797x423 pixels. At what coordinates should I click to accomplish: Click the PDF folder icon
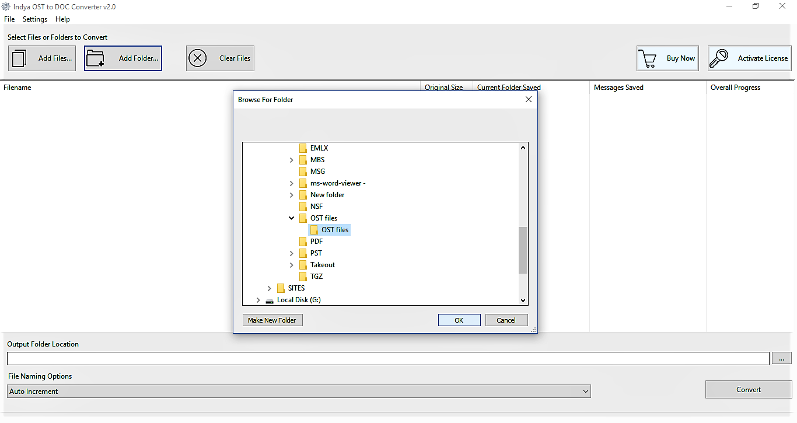click(x=303, y=242)
